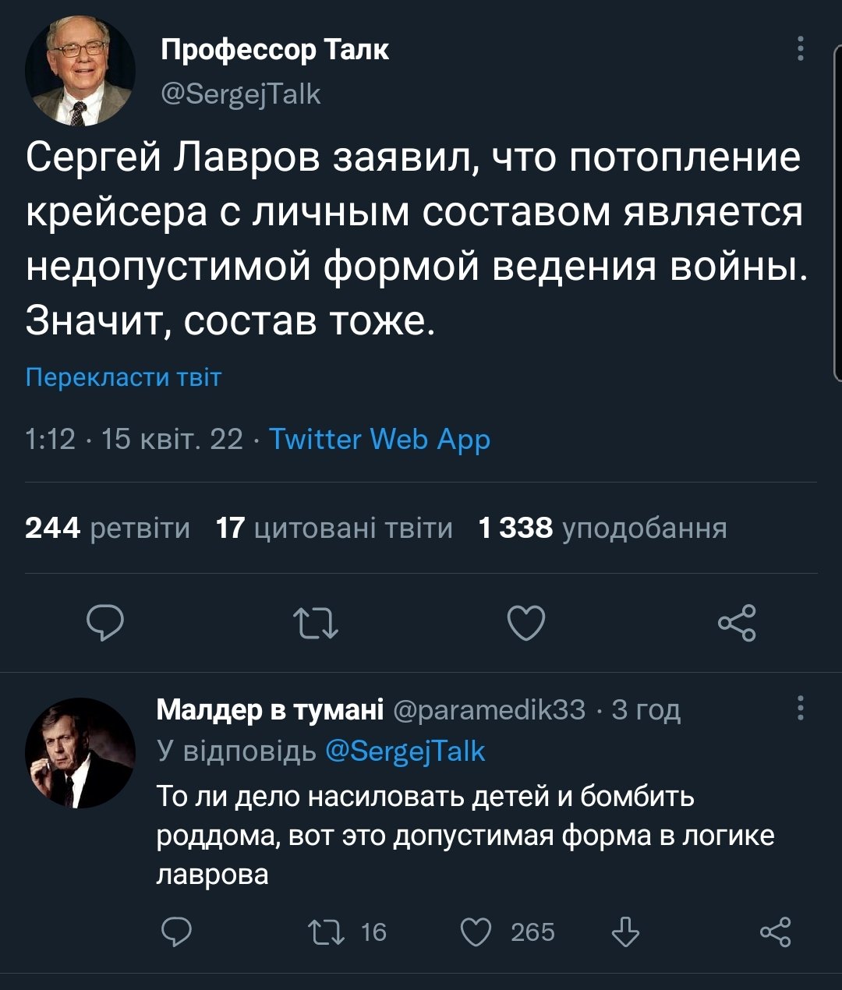The width and height of the screenshot is (842, 990).
Task: Reply to the main tweet
Action: (104, 624)
